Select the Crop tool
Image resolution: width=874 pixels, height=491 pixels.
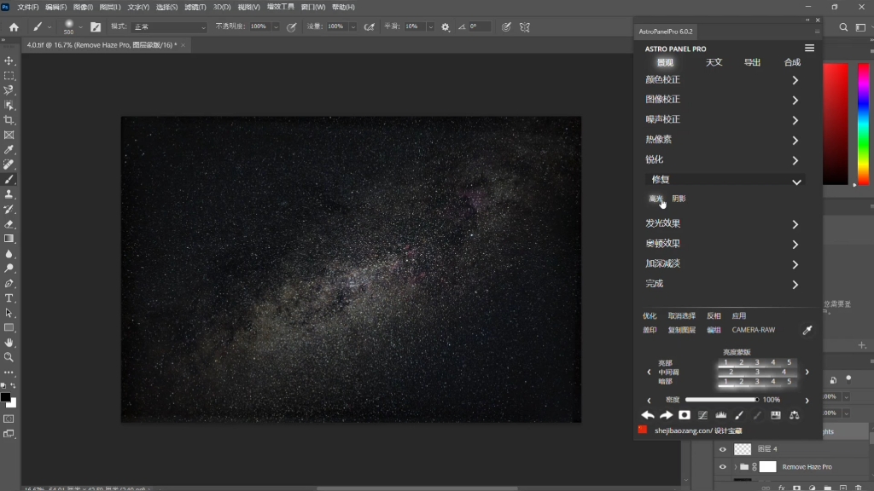coord(9,120)
